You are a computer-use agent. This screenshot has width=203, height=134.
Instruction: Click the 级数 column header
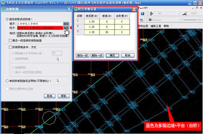point(80,16)
